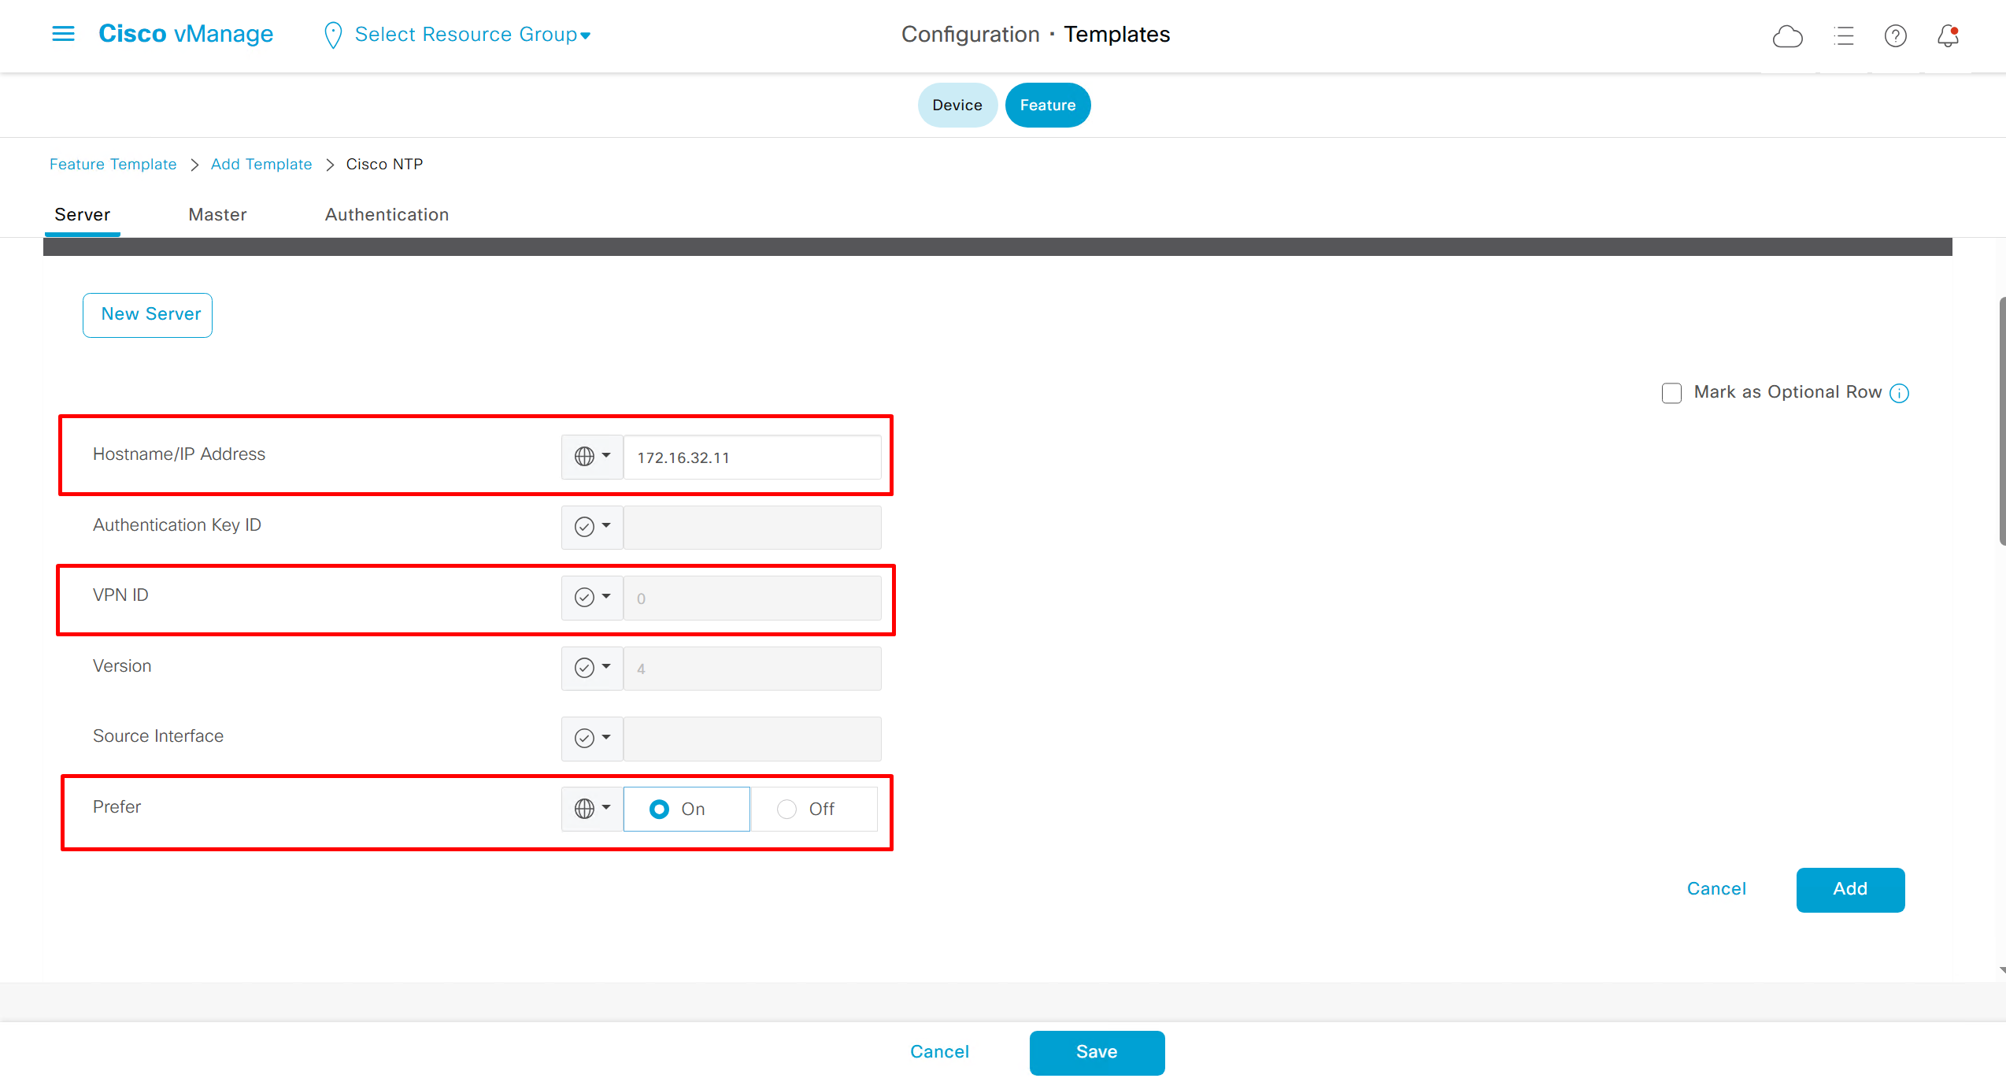Click the Optional Row info icon
The height and width of the screenshot is (1082, 2006).
pos(1899,393)
